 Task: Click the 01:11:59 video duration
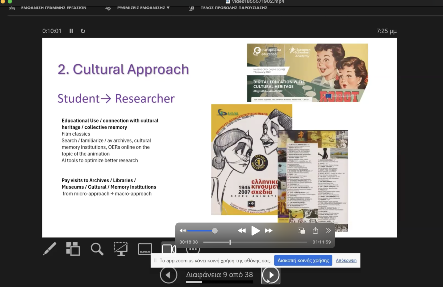[322, 242]
